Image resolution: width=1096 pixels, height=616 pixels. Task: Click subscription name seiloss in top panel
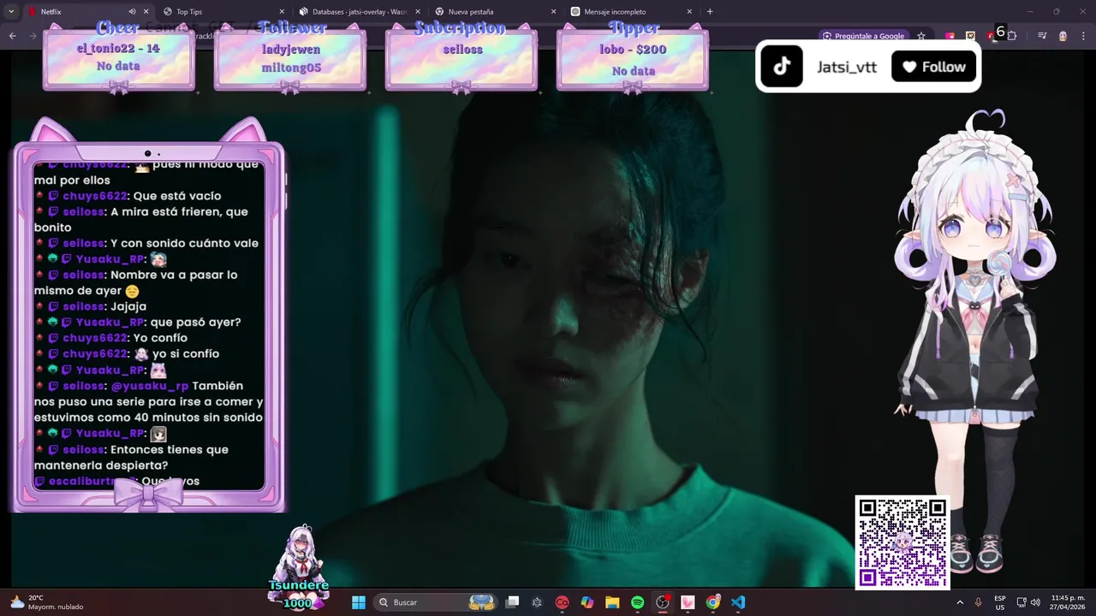tap(462, 50)
